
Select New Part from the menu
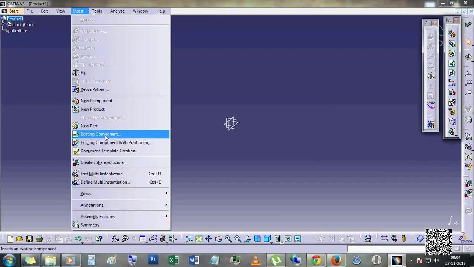click(x=121, y=126)
